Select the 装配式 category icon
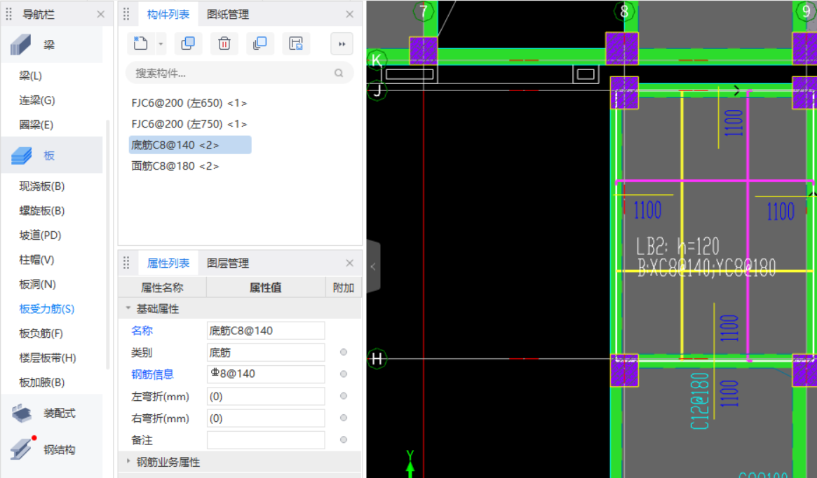The image size is (817, 478). [21, 414]
